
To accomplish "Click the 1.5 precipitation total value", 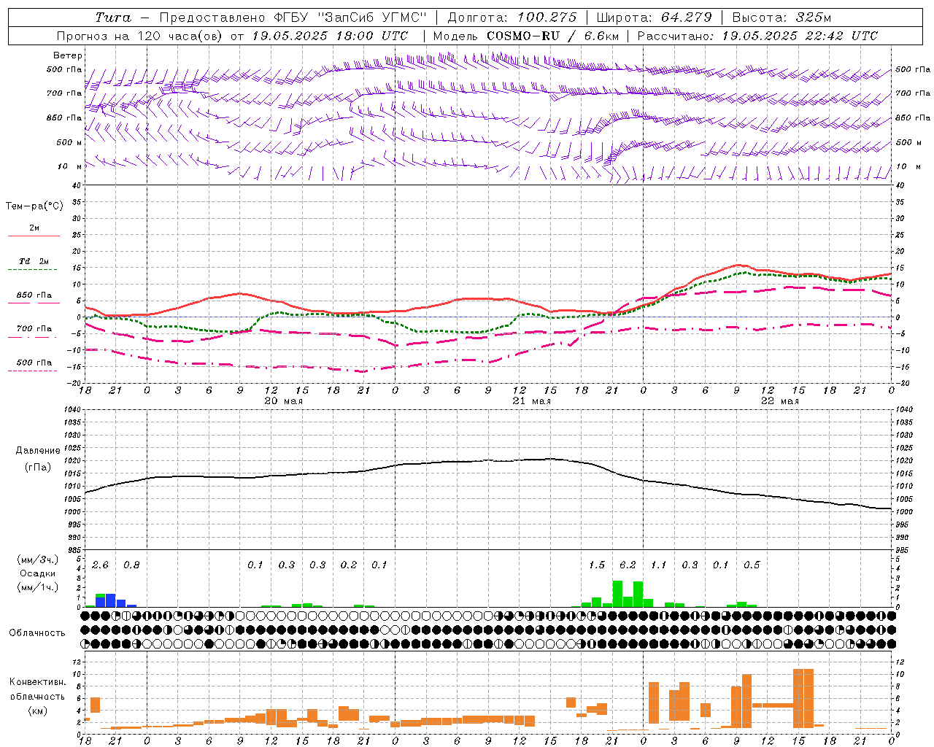I will (596, 565).
